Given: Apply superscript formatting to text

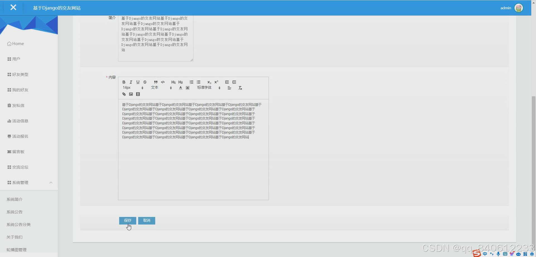Looking at the screenshot, I should (216, 82).
